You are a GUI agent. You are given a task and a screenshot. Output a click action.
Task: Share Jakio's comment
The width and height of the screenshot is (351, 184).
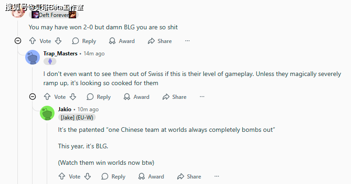[189, 177]
